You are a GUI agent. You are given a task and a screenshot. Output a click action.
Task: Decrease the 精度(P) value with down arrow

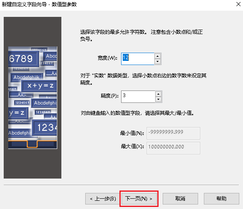(x=159, y=99)
